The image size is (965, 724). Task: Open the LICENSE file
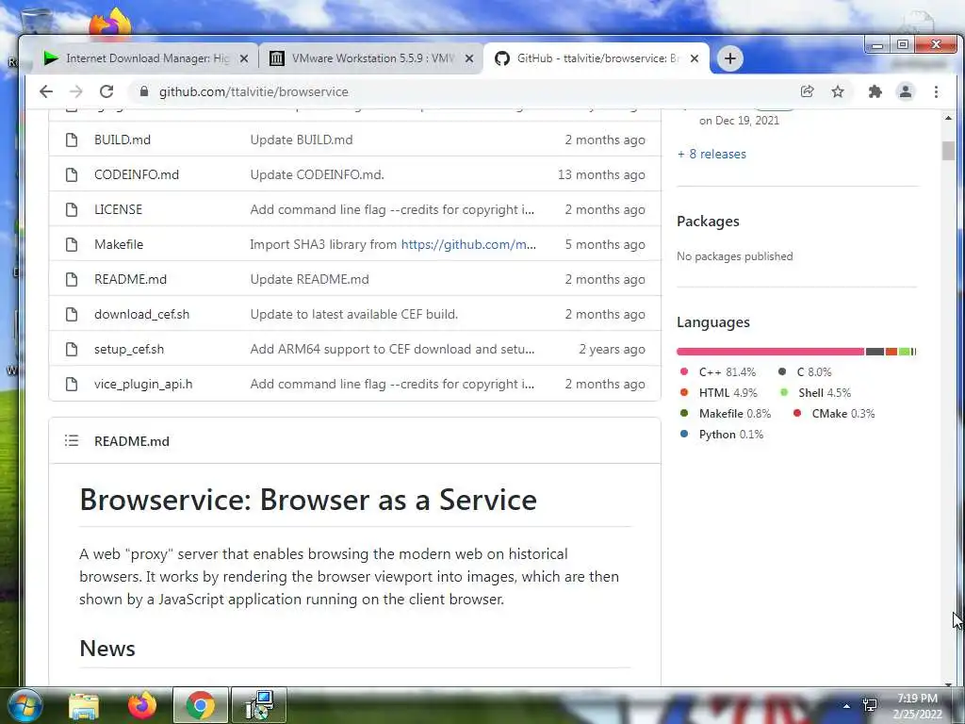(x=118, y=209)
